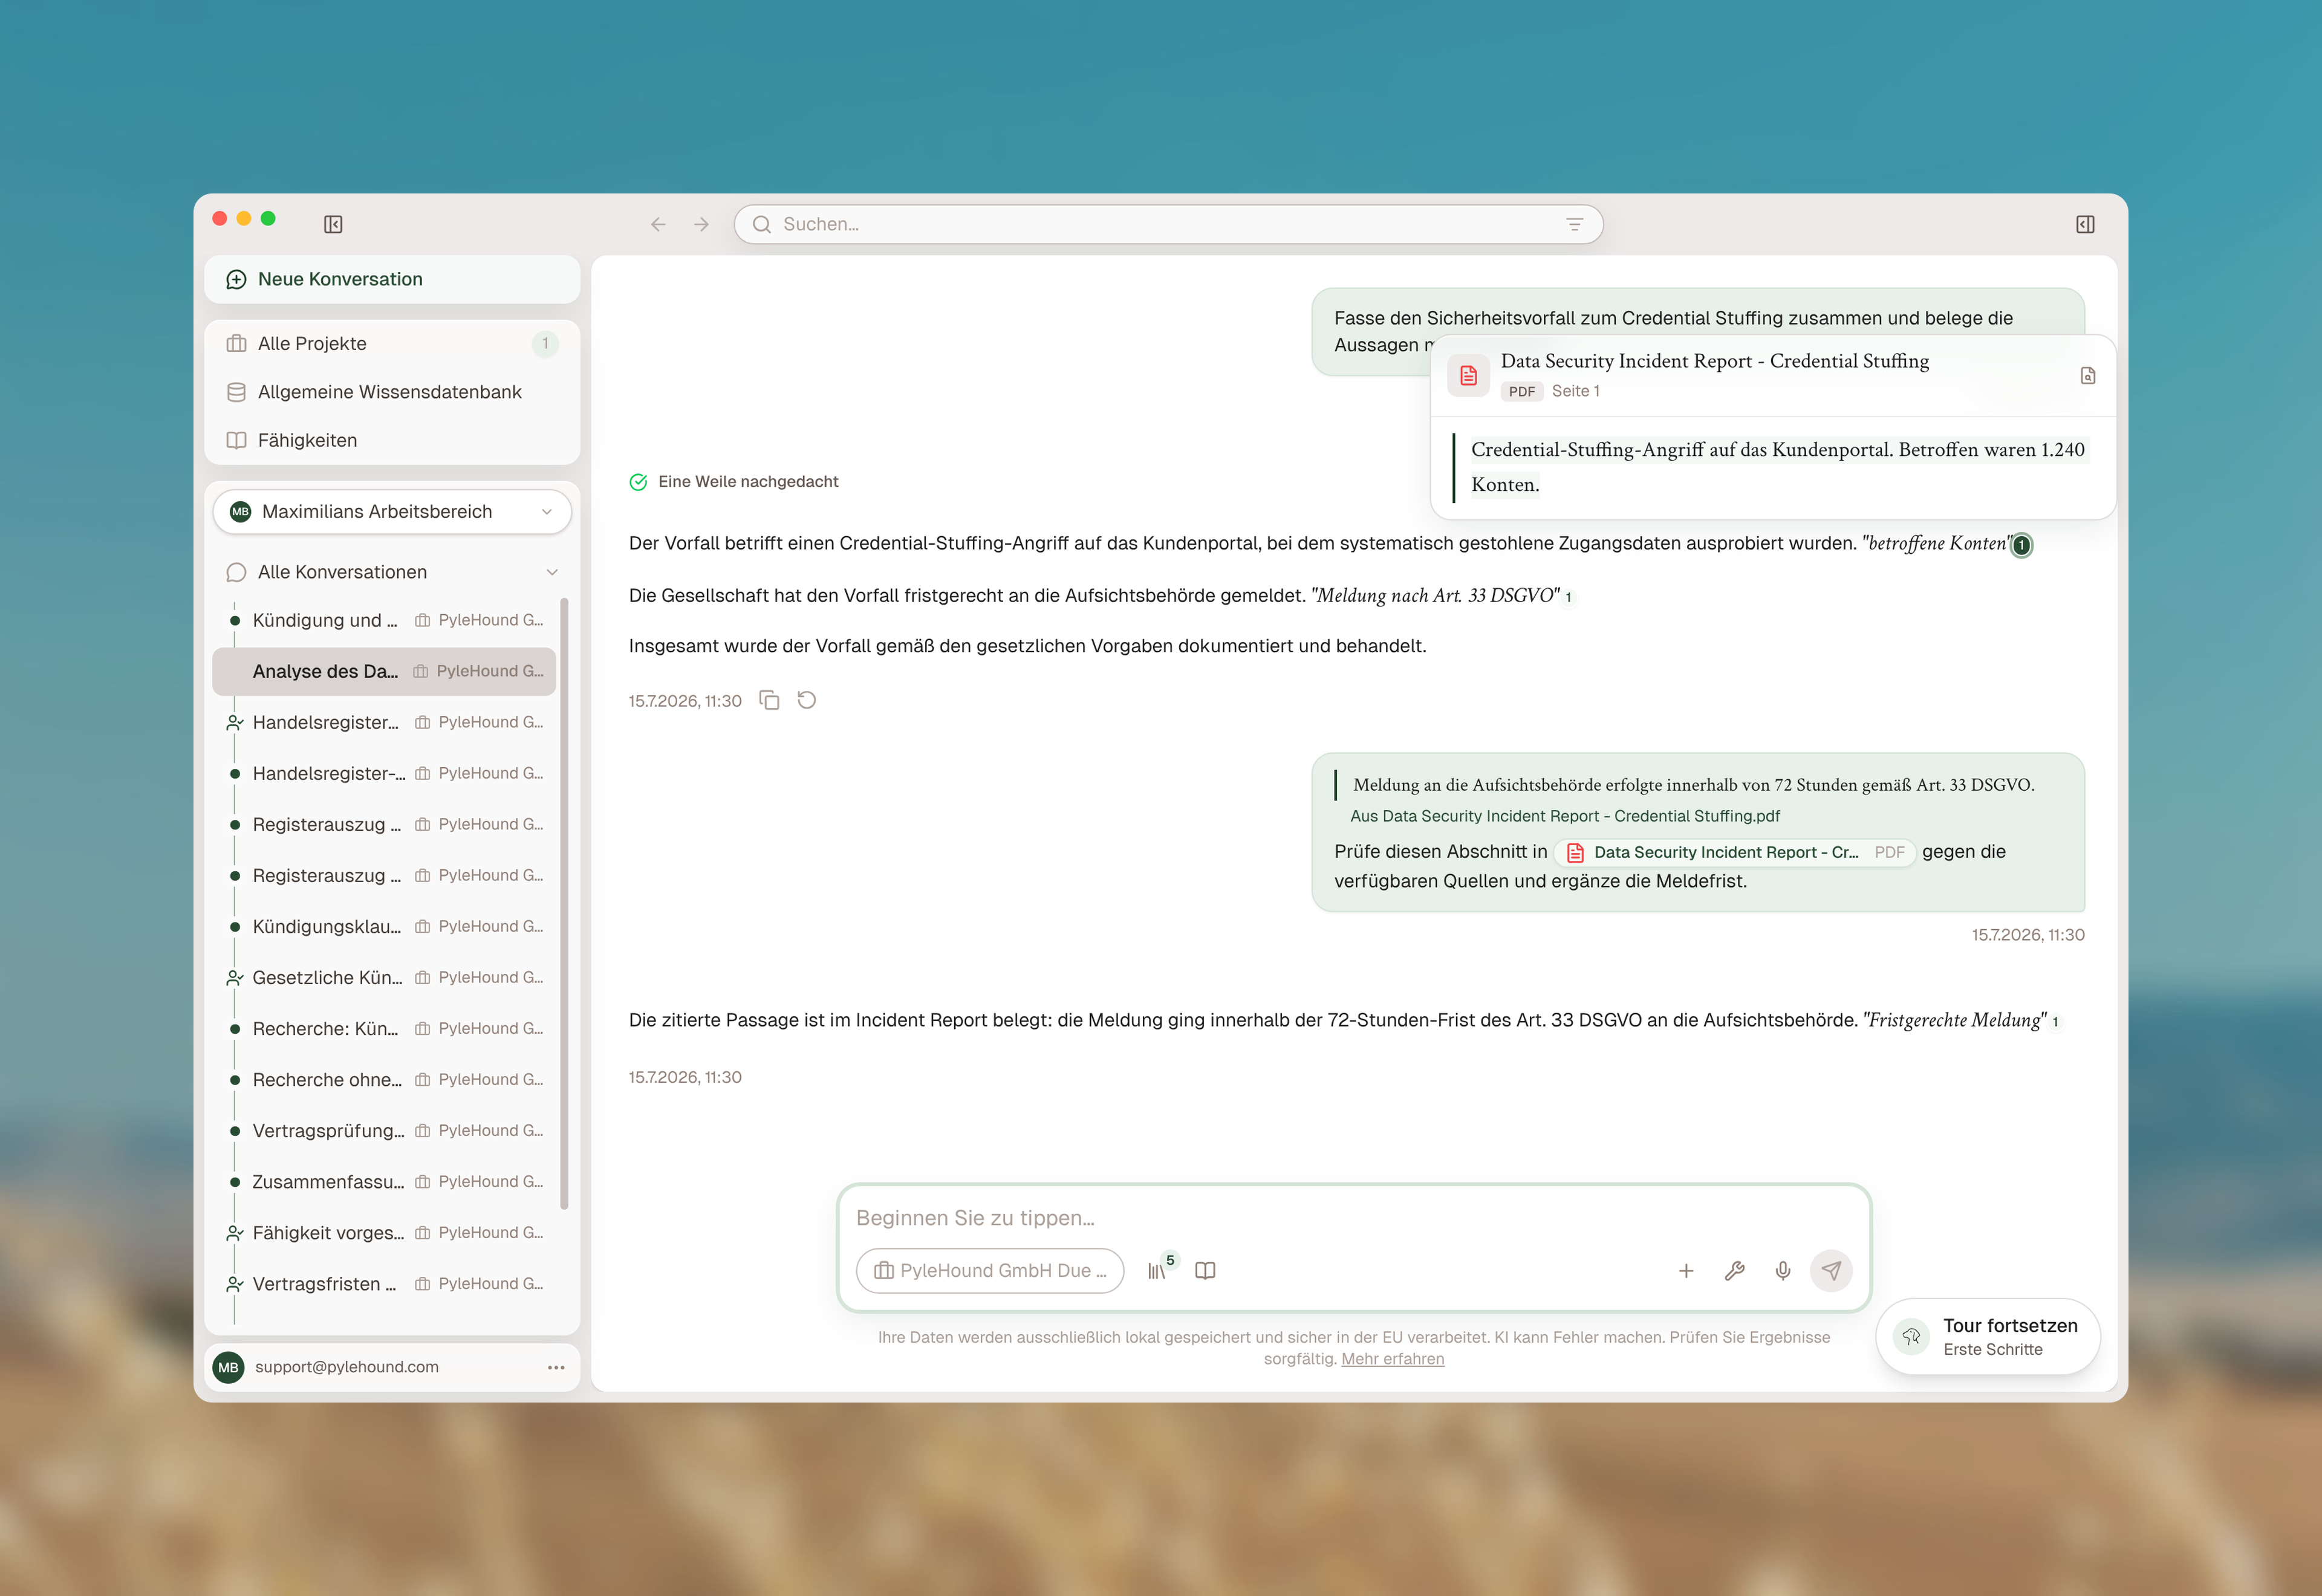Open conversation "Fähigkeit vorges..."
Viewport: 2322px width, 1596px height.
(x=384, y=1232)
